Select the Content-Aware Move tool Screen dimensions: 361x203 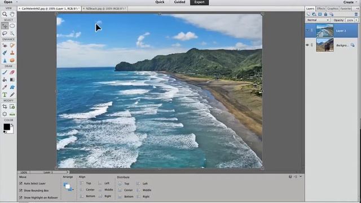tap(5, 114)
